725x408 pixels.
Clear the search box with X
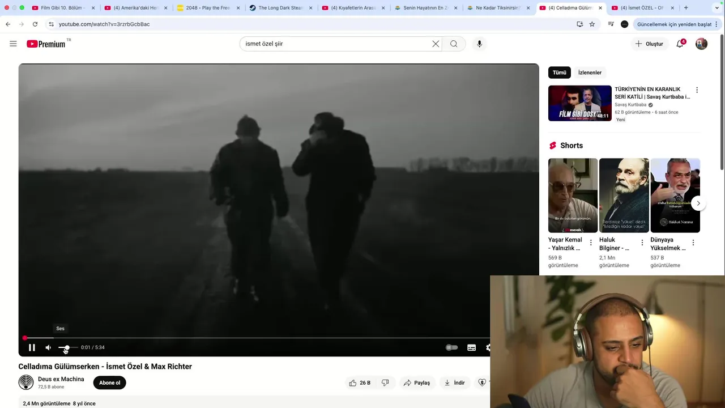[436, 44]
